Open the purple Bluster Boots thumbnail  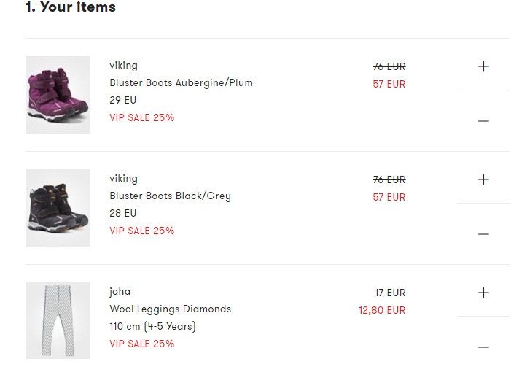tap(58, 95)
